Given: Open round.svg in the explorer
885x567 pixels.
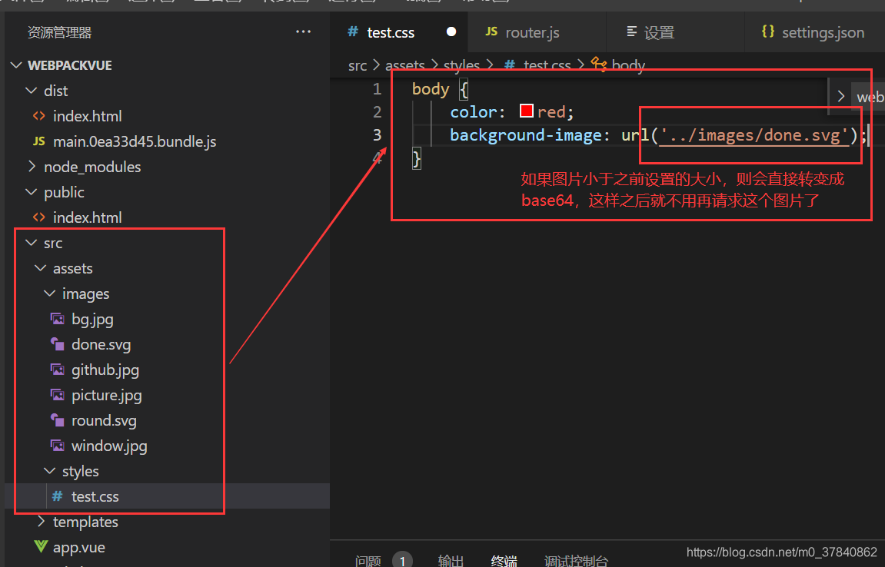Looking at the screenshot, I should [x=104, y=421].
